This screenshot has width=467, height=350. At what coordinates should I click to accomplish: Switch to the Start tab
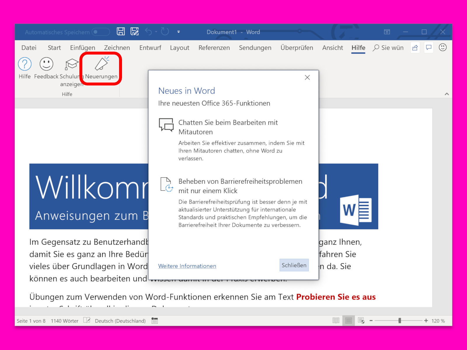54,48
